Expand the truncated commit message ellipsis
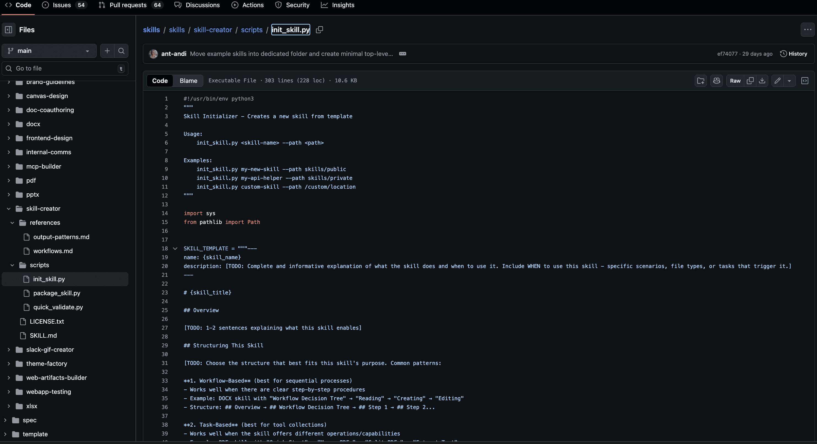Screen dimensions: 817x444 pos(402,54)
